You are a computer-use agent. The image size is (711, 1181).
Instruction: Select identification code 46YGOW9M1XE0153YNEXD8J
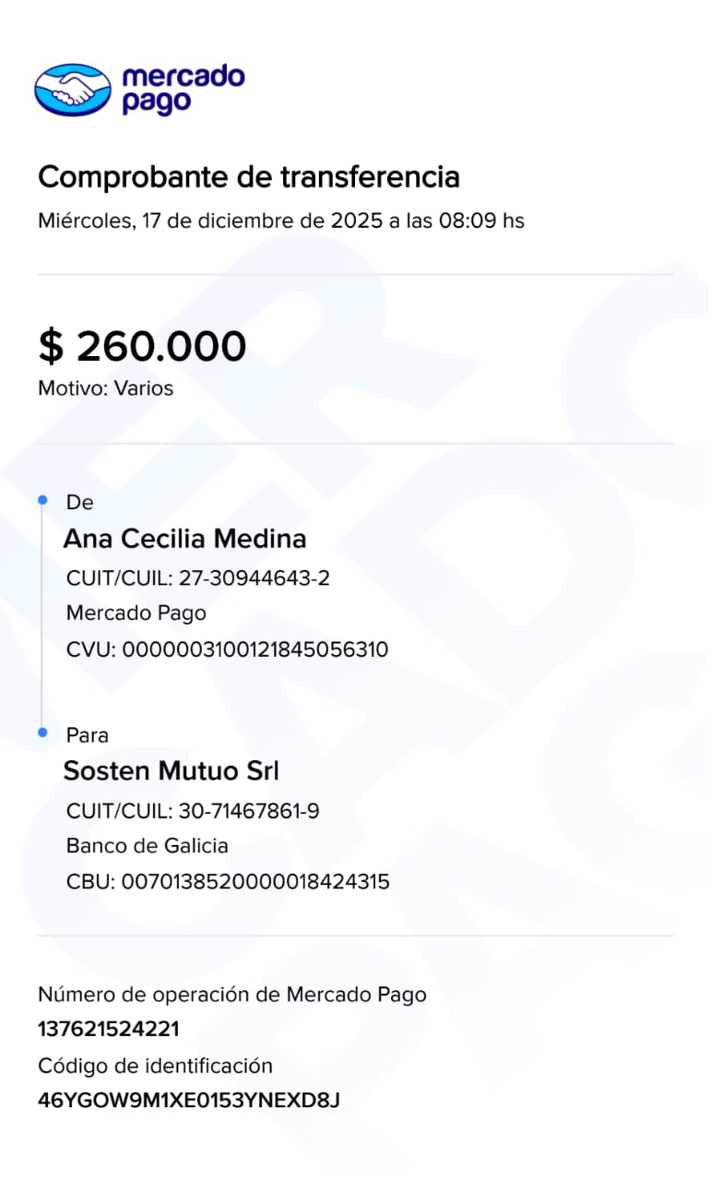point(189,1101)
